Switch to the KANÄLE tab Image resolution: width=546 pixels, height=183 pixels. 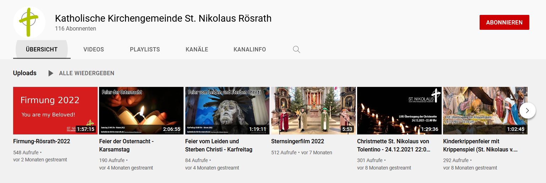pos(197,50)
